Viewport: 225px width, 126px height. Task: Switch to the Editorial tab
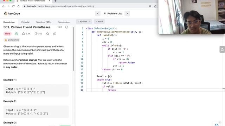pyautogui.click(x=25, y=22)
